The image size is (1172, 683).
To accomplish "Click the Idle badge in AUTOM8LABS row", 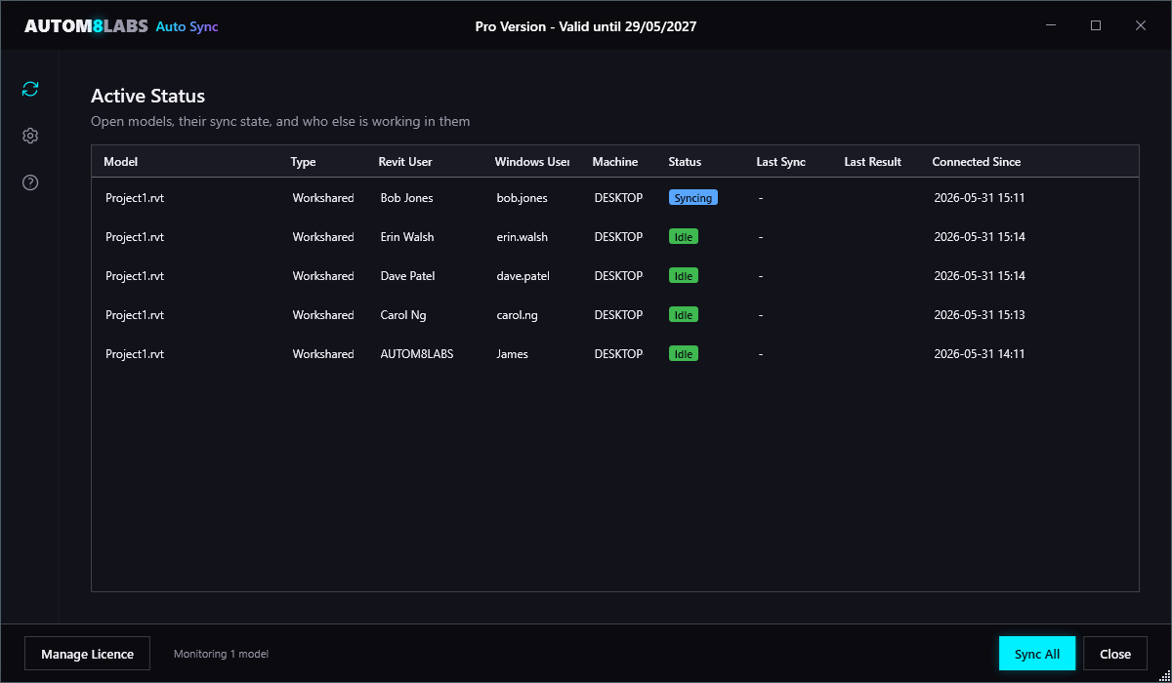I will tap(684, 353).
